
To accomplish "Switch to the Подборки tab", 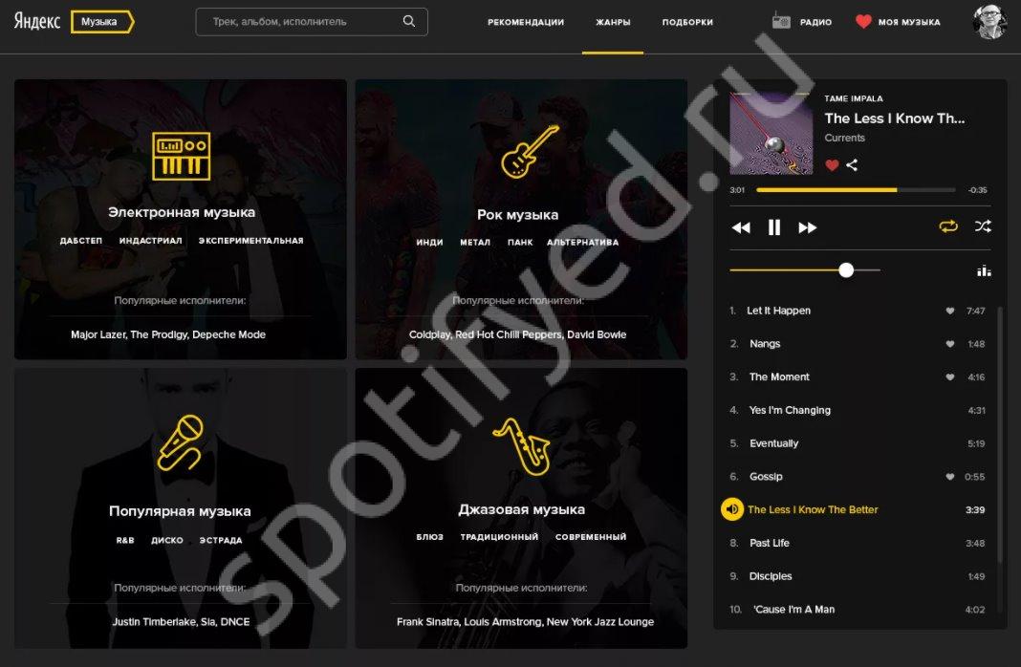I will tap(687, 22).
